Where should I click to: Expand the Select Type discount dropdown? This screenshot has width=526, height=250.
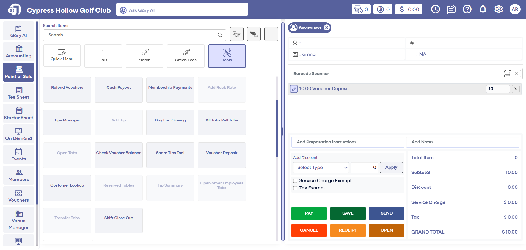[x=321, y=168]
